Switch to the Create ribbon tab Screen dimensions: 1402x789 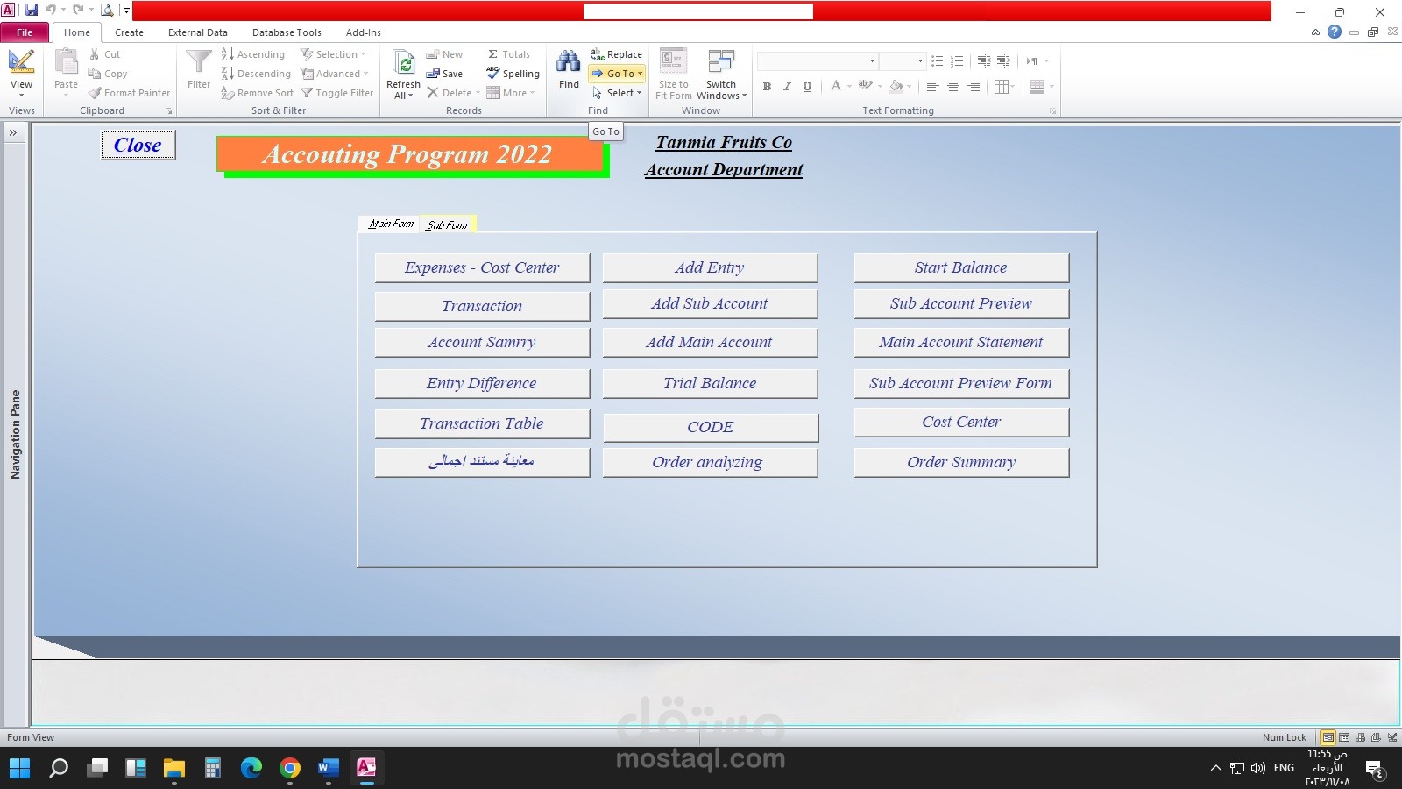click(x=129, y=32)
